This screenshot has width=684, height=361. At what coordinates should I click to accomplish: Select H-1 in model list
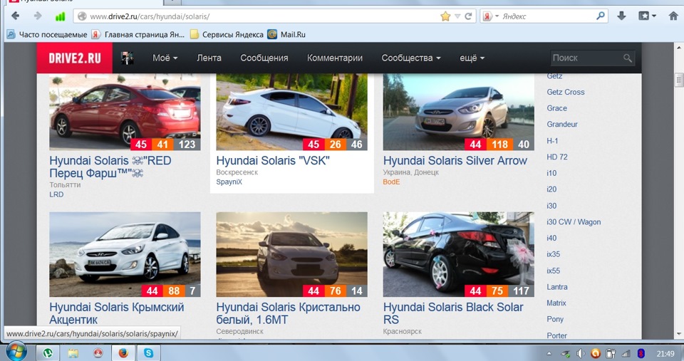pyautogui.click(x=552, y=141)
